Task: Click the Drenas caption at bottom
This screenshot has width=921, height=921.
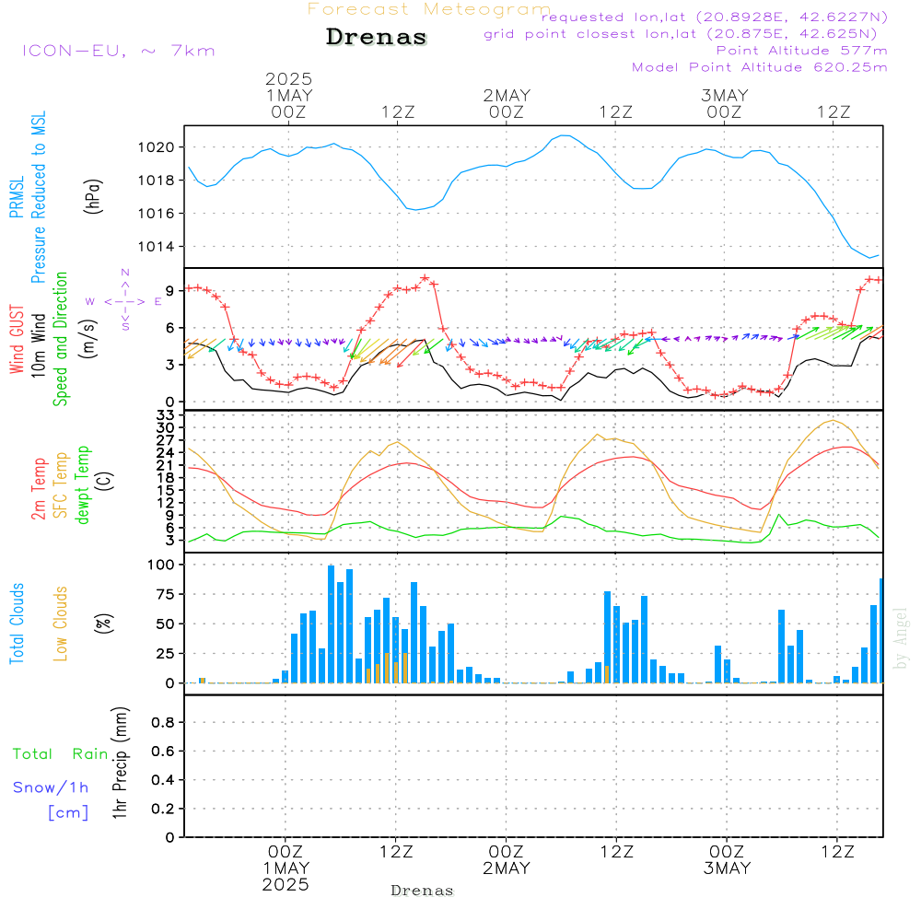Action: pos(423,891)
